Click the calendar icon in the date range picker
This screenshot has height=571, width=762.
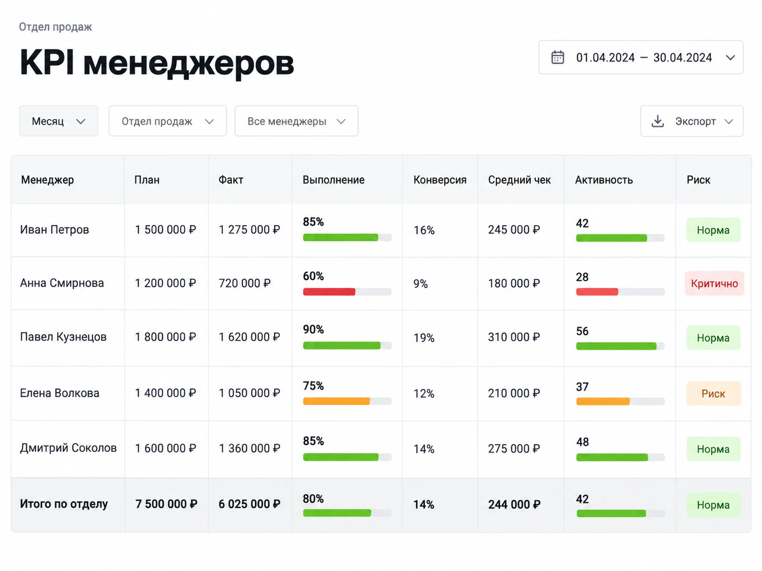[558, 57]
